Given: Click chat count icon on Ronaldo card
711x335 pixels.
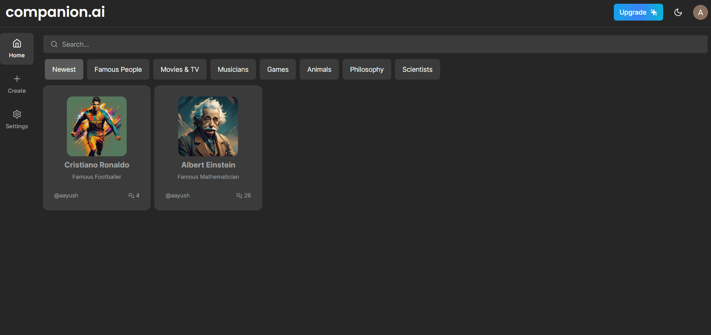Looking at the screenshot, I should (131, 196).
